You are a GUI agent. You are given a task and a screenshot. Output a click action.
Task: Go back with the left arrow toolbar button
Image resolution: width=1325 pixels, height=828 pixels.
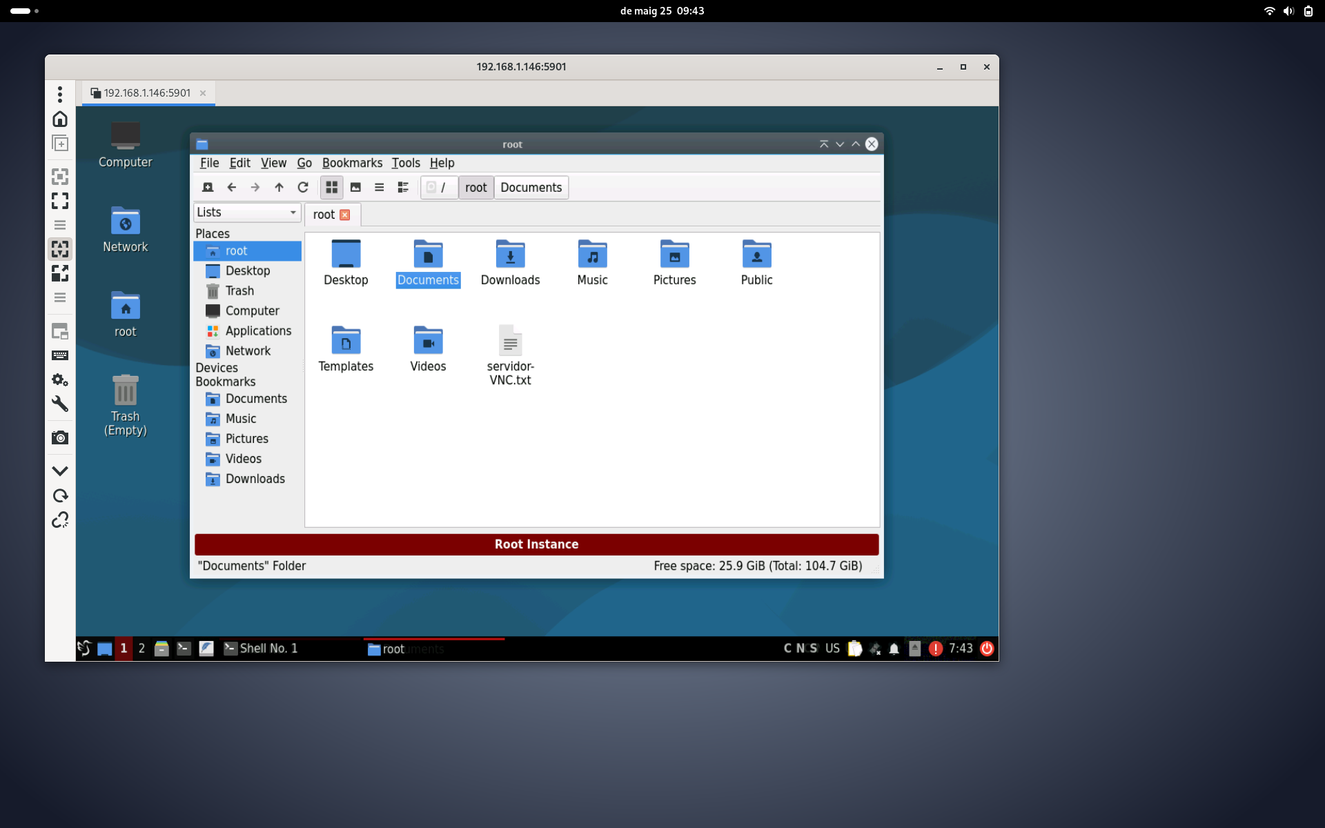(232, 187)
